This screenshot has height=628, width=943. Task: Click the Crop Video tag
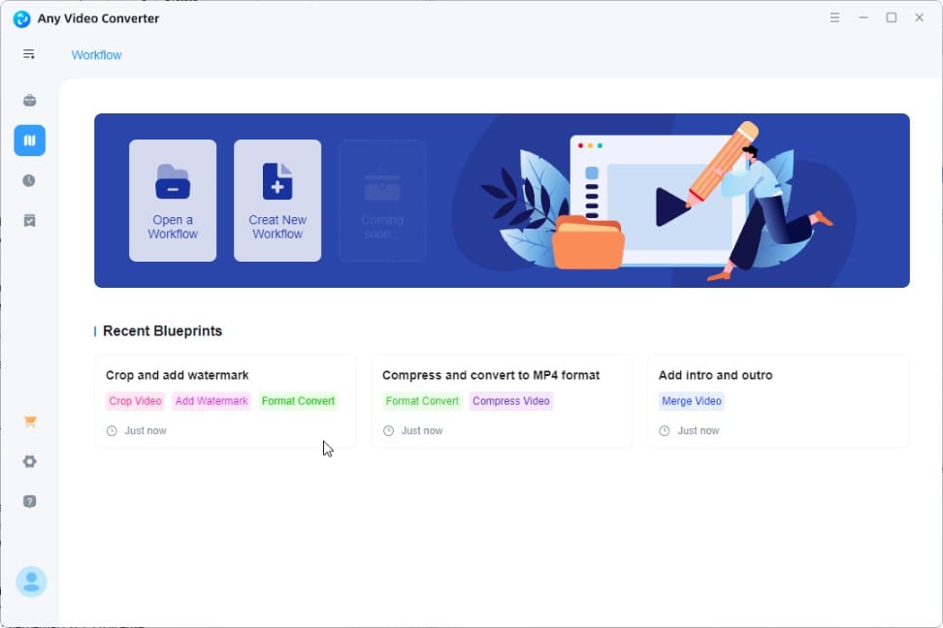click(x=135, y=401)
